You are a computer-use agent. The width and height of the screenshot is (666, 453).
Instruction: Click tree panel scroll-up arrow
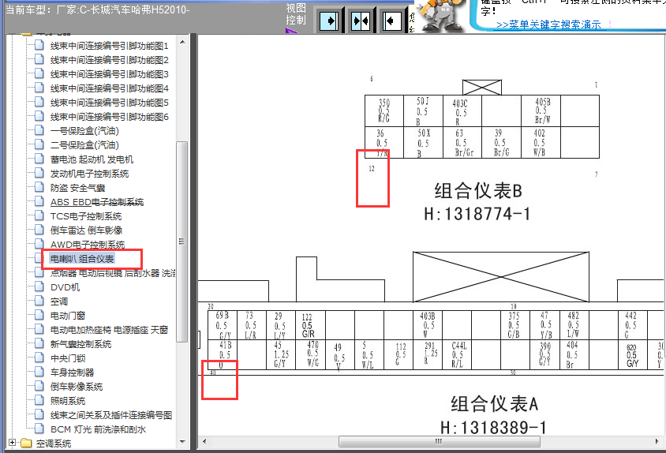(x=182, y=42)
